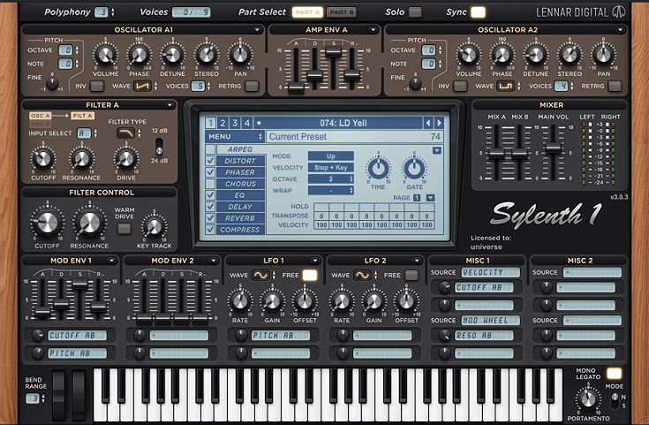Open the Amp Env A section dropdown arrow

point(373,30)
